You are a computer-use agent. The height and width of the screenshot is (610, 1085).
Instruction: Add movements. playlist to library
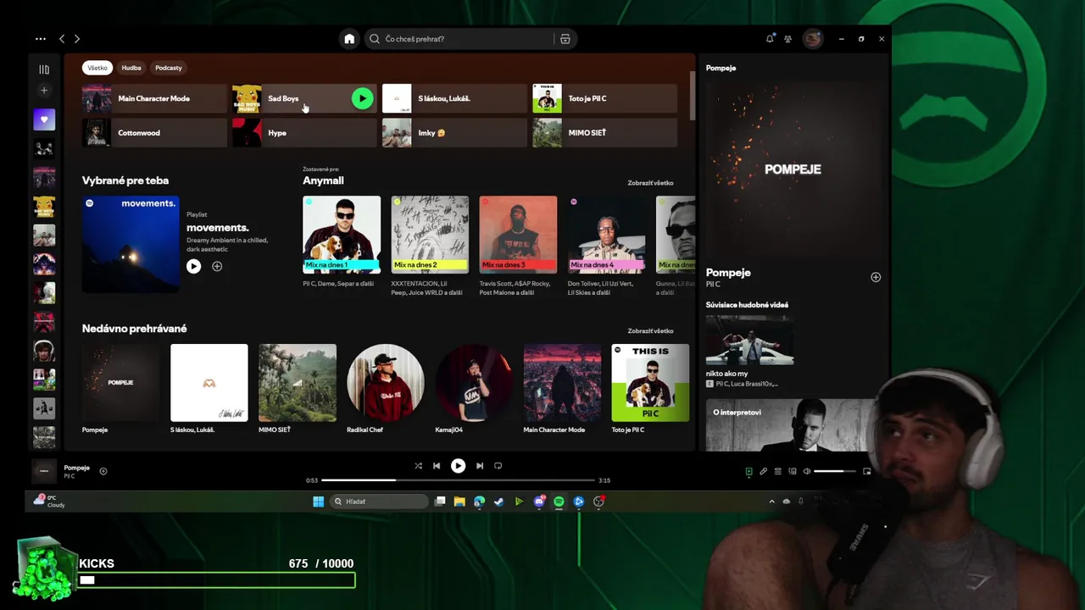[217, 266]
